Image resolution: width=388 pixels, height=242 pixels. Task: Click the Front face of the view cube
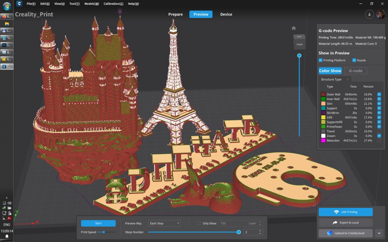(299, 45)
